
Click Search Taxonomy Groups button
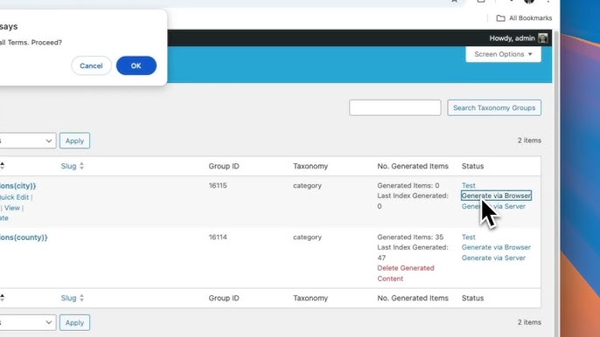494,107
